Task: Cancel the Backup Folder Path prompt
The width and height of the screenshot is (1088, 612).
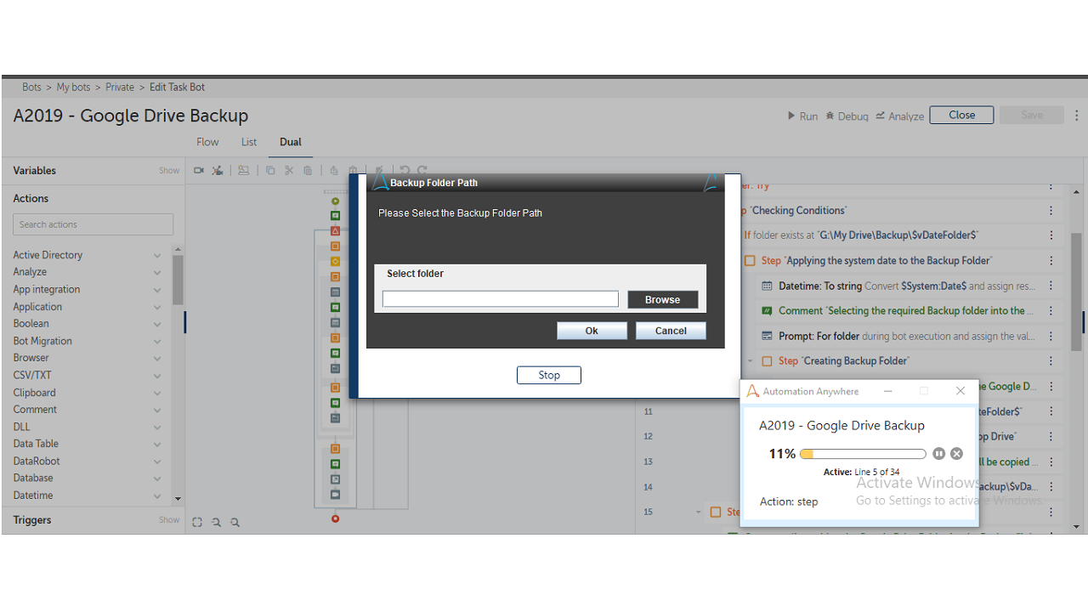Action: (671, 331)
